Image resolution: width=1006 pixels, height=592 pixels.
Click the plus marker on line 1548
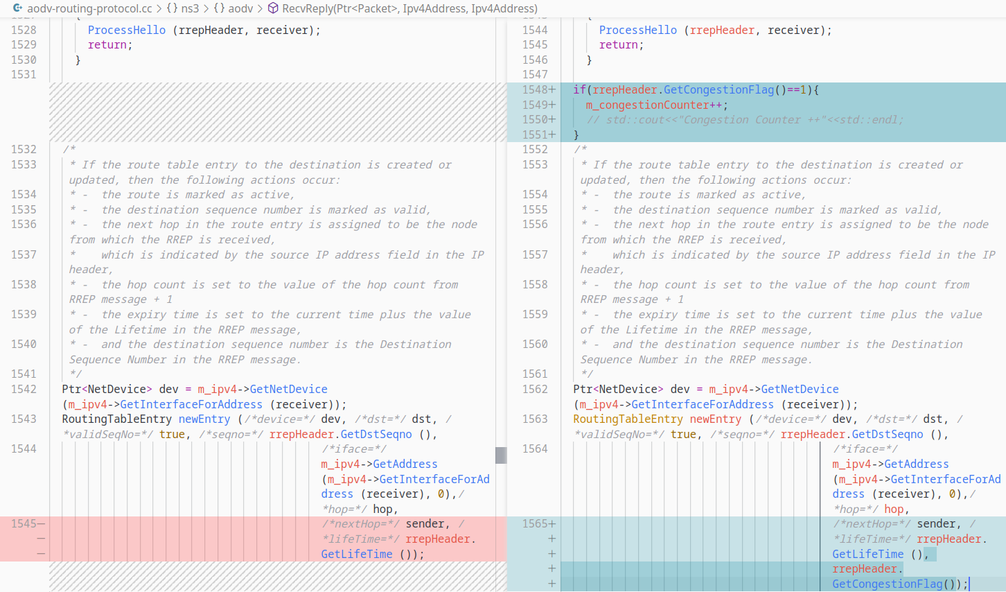pyautogui.click(x=552, y=90)
